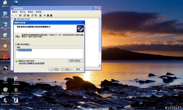Click the desktop icon partly hidden above Device Manager
This screenshot has width=183, height=110.
16,3
